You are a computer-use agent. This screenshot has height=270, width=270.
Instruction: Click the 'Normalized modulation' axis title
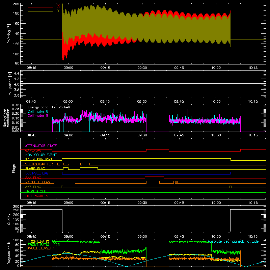[x=6, y=118]
